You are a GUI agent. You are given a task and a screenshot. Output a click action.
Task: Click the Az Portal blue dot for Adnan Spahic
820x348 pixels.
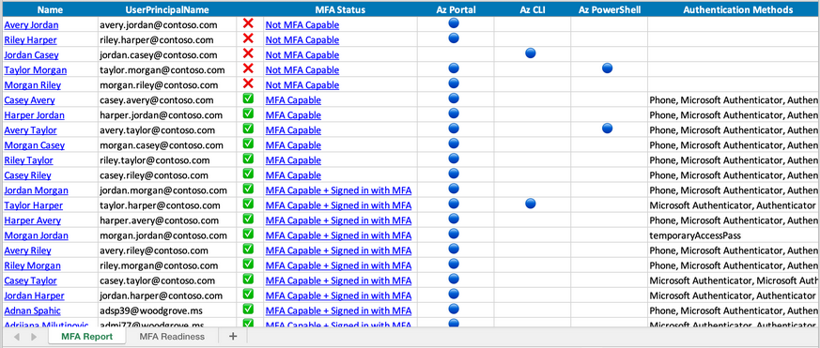click(454, 309)
